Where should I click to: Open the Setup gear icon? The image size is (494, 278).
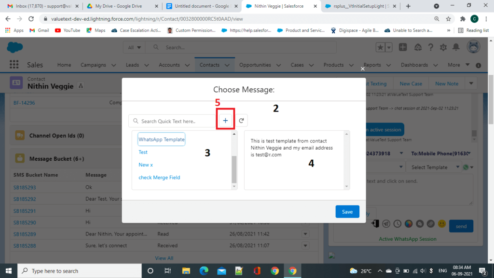click(x=443, y=47)
